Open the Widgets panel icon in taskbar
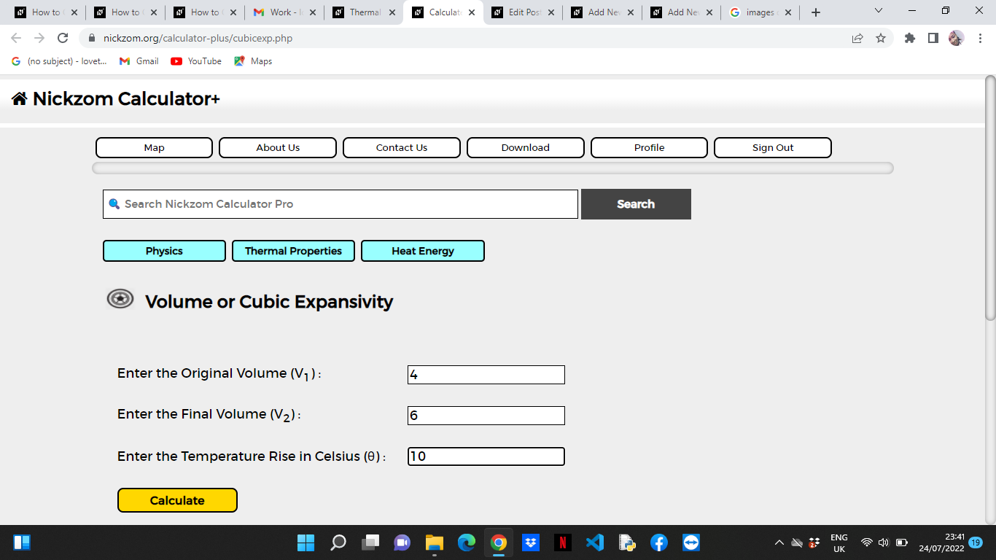Image resolution: width=996 pixels, height=560 pixels. tap(22, 542)
